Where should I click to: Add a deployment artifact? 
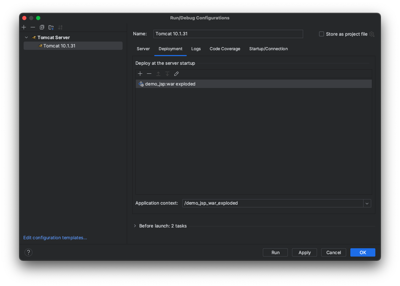[140, 74]
